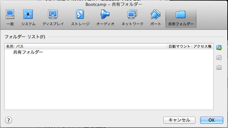Click the remove shared folder icon
The width and height of the screenshot is (228, 128).
pos(219,67)
